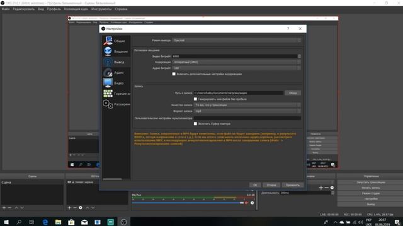Move the source down in the Sources list
This screenshot has width=403, height=226.
click(x=93, y=208)
